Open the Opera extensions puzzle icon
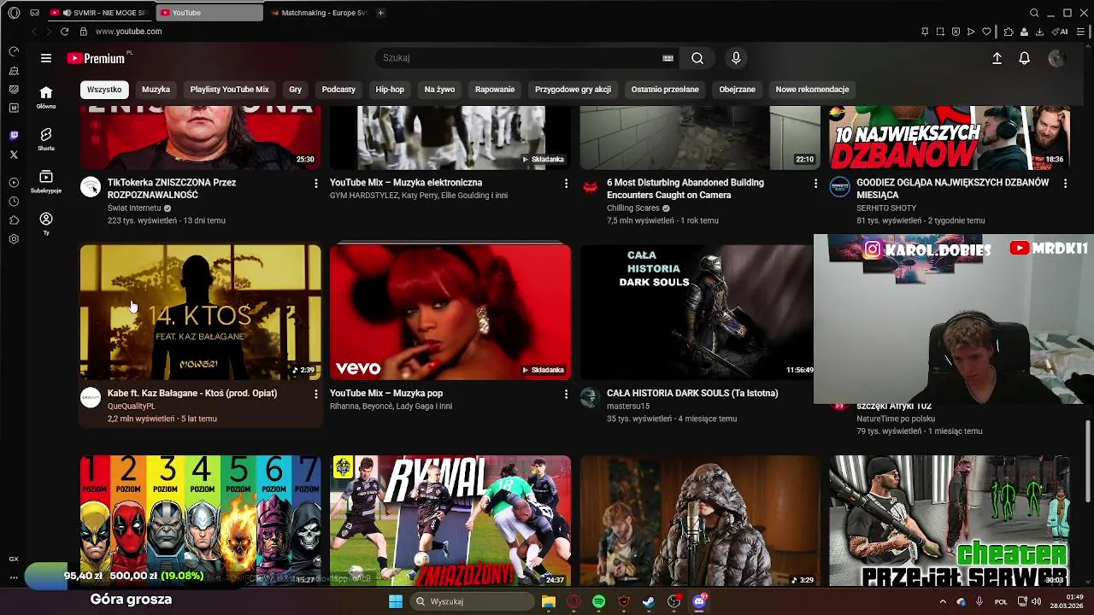 (x=1009, y=32)
